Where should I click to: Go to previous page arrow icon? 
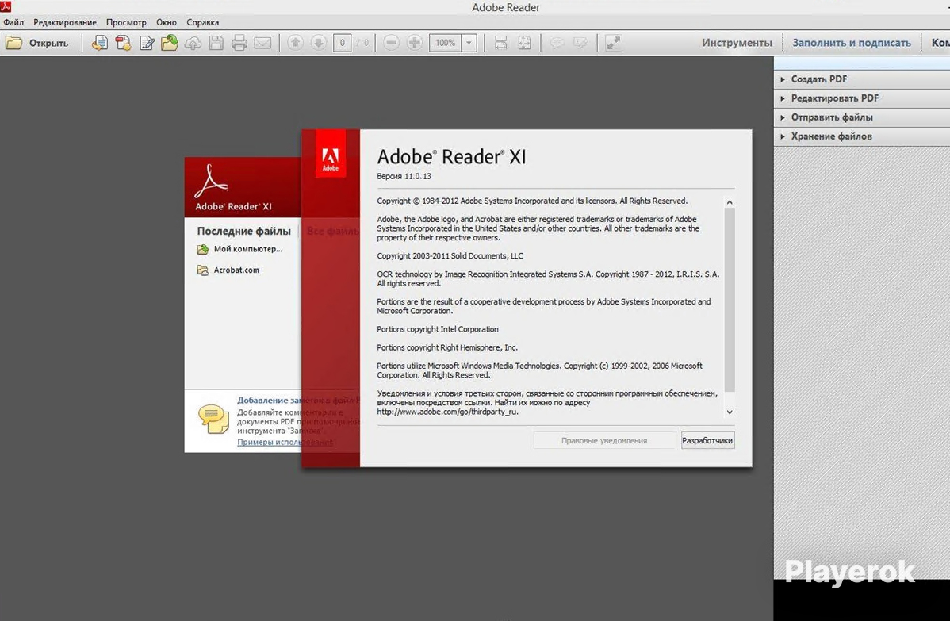tap(296, 43)
